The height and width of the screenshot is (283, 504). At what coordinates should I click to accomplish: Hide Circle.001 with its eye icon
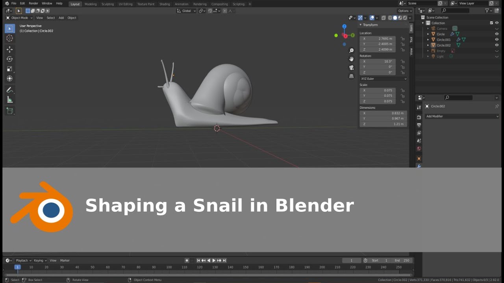tap(497, 40)
